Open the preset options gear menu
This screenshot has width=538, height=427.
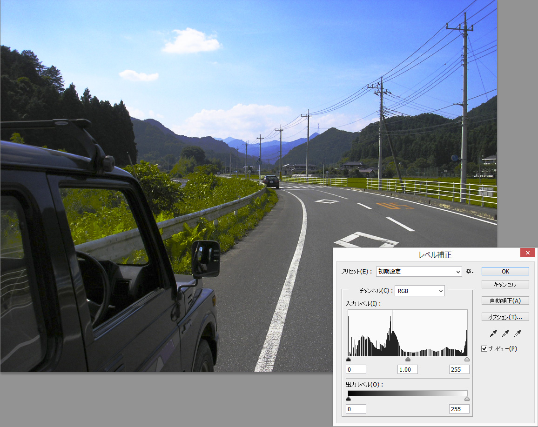point(470,271)
